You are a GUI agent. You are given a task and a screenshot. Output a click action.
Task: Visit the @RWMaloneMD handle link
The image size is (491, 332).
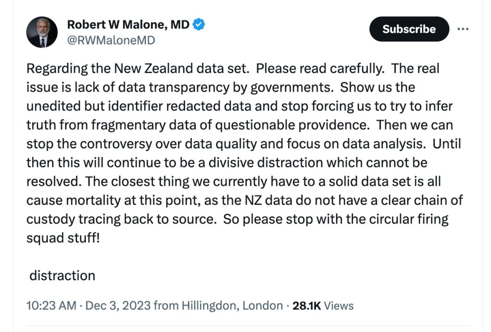[111, 40]
